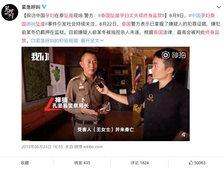Open hashtag #泰国坠崖孕妇丈夫或终身监禁#
224x169 pixels.
(x=132, y=15)
